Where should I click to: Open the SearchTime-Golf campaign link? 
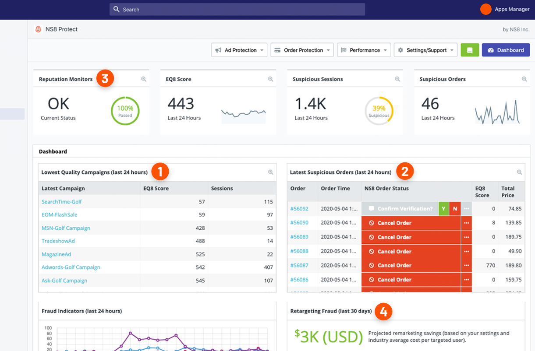click(62, 202)
